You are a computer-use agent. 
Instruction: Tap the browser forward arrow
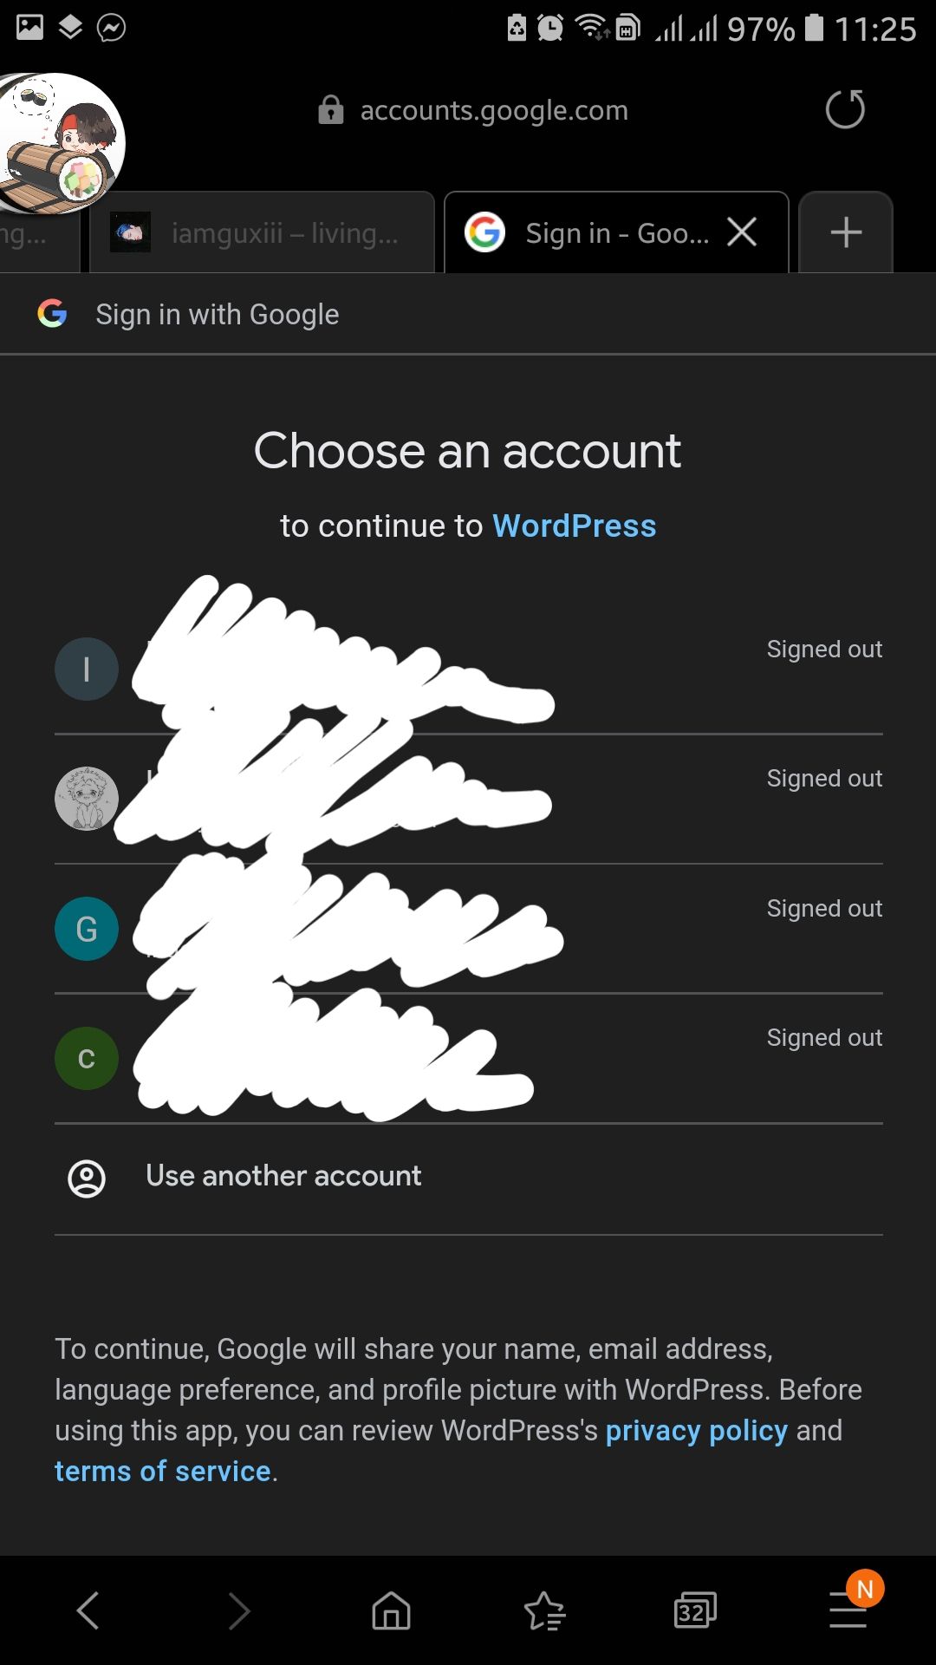(239, 1611)
